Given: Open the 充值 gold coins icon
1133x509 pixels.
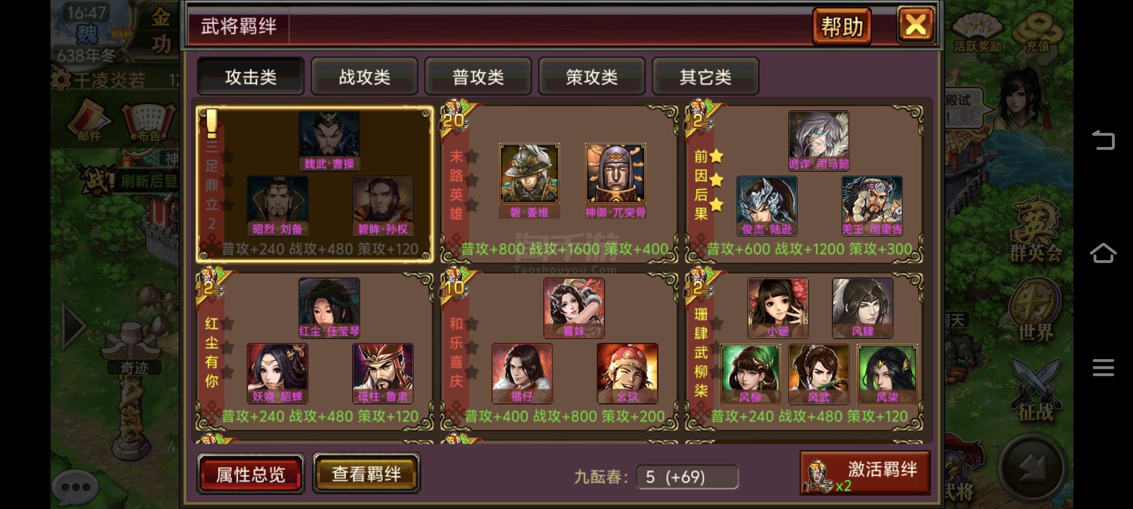Looking at the screenshot, I should click(1037, 32).
